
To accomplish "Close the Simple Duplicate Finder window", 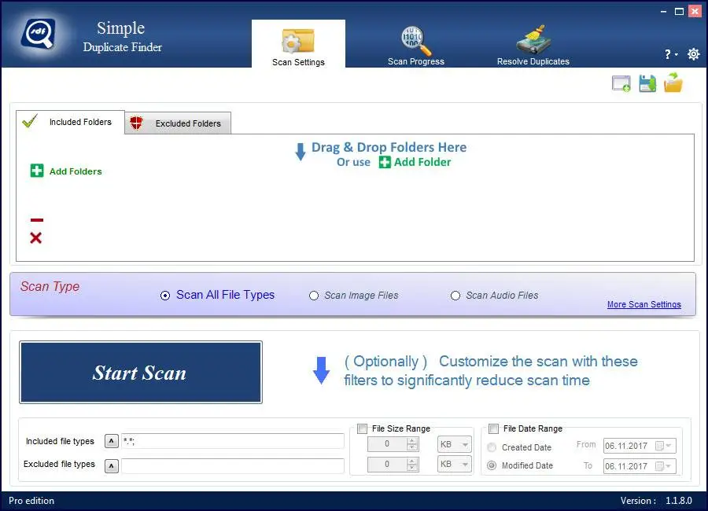I will (x=695, y=11).
